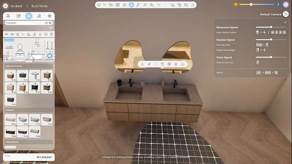The height and width of the screenshot is (164, 292).
Task: Select the sofa room category icon
Action: (12, 34)
